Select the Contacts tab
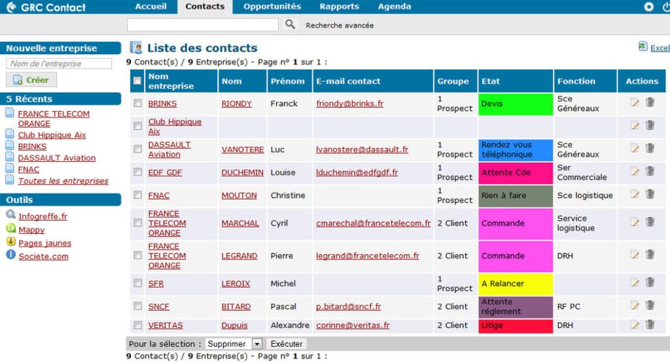Screen dimensions: 670x363 click(x=205, y=7)
